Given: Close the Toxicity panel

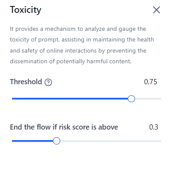Looking at the screenshot, I should tap(157, 10).
